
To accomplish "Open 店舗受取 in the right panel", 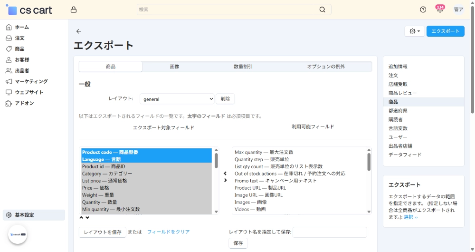I will point(398,84).
